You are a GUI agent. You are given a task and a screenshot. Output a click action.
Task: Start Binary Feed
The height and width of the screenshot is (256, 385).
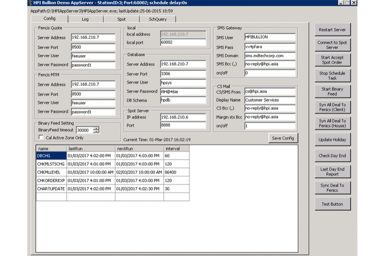333,91
